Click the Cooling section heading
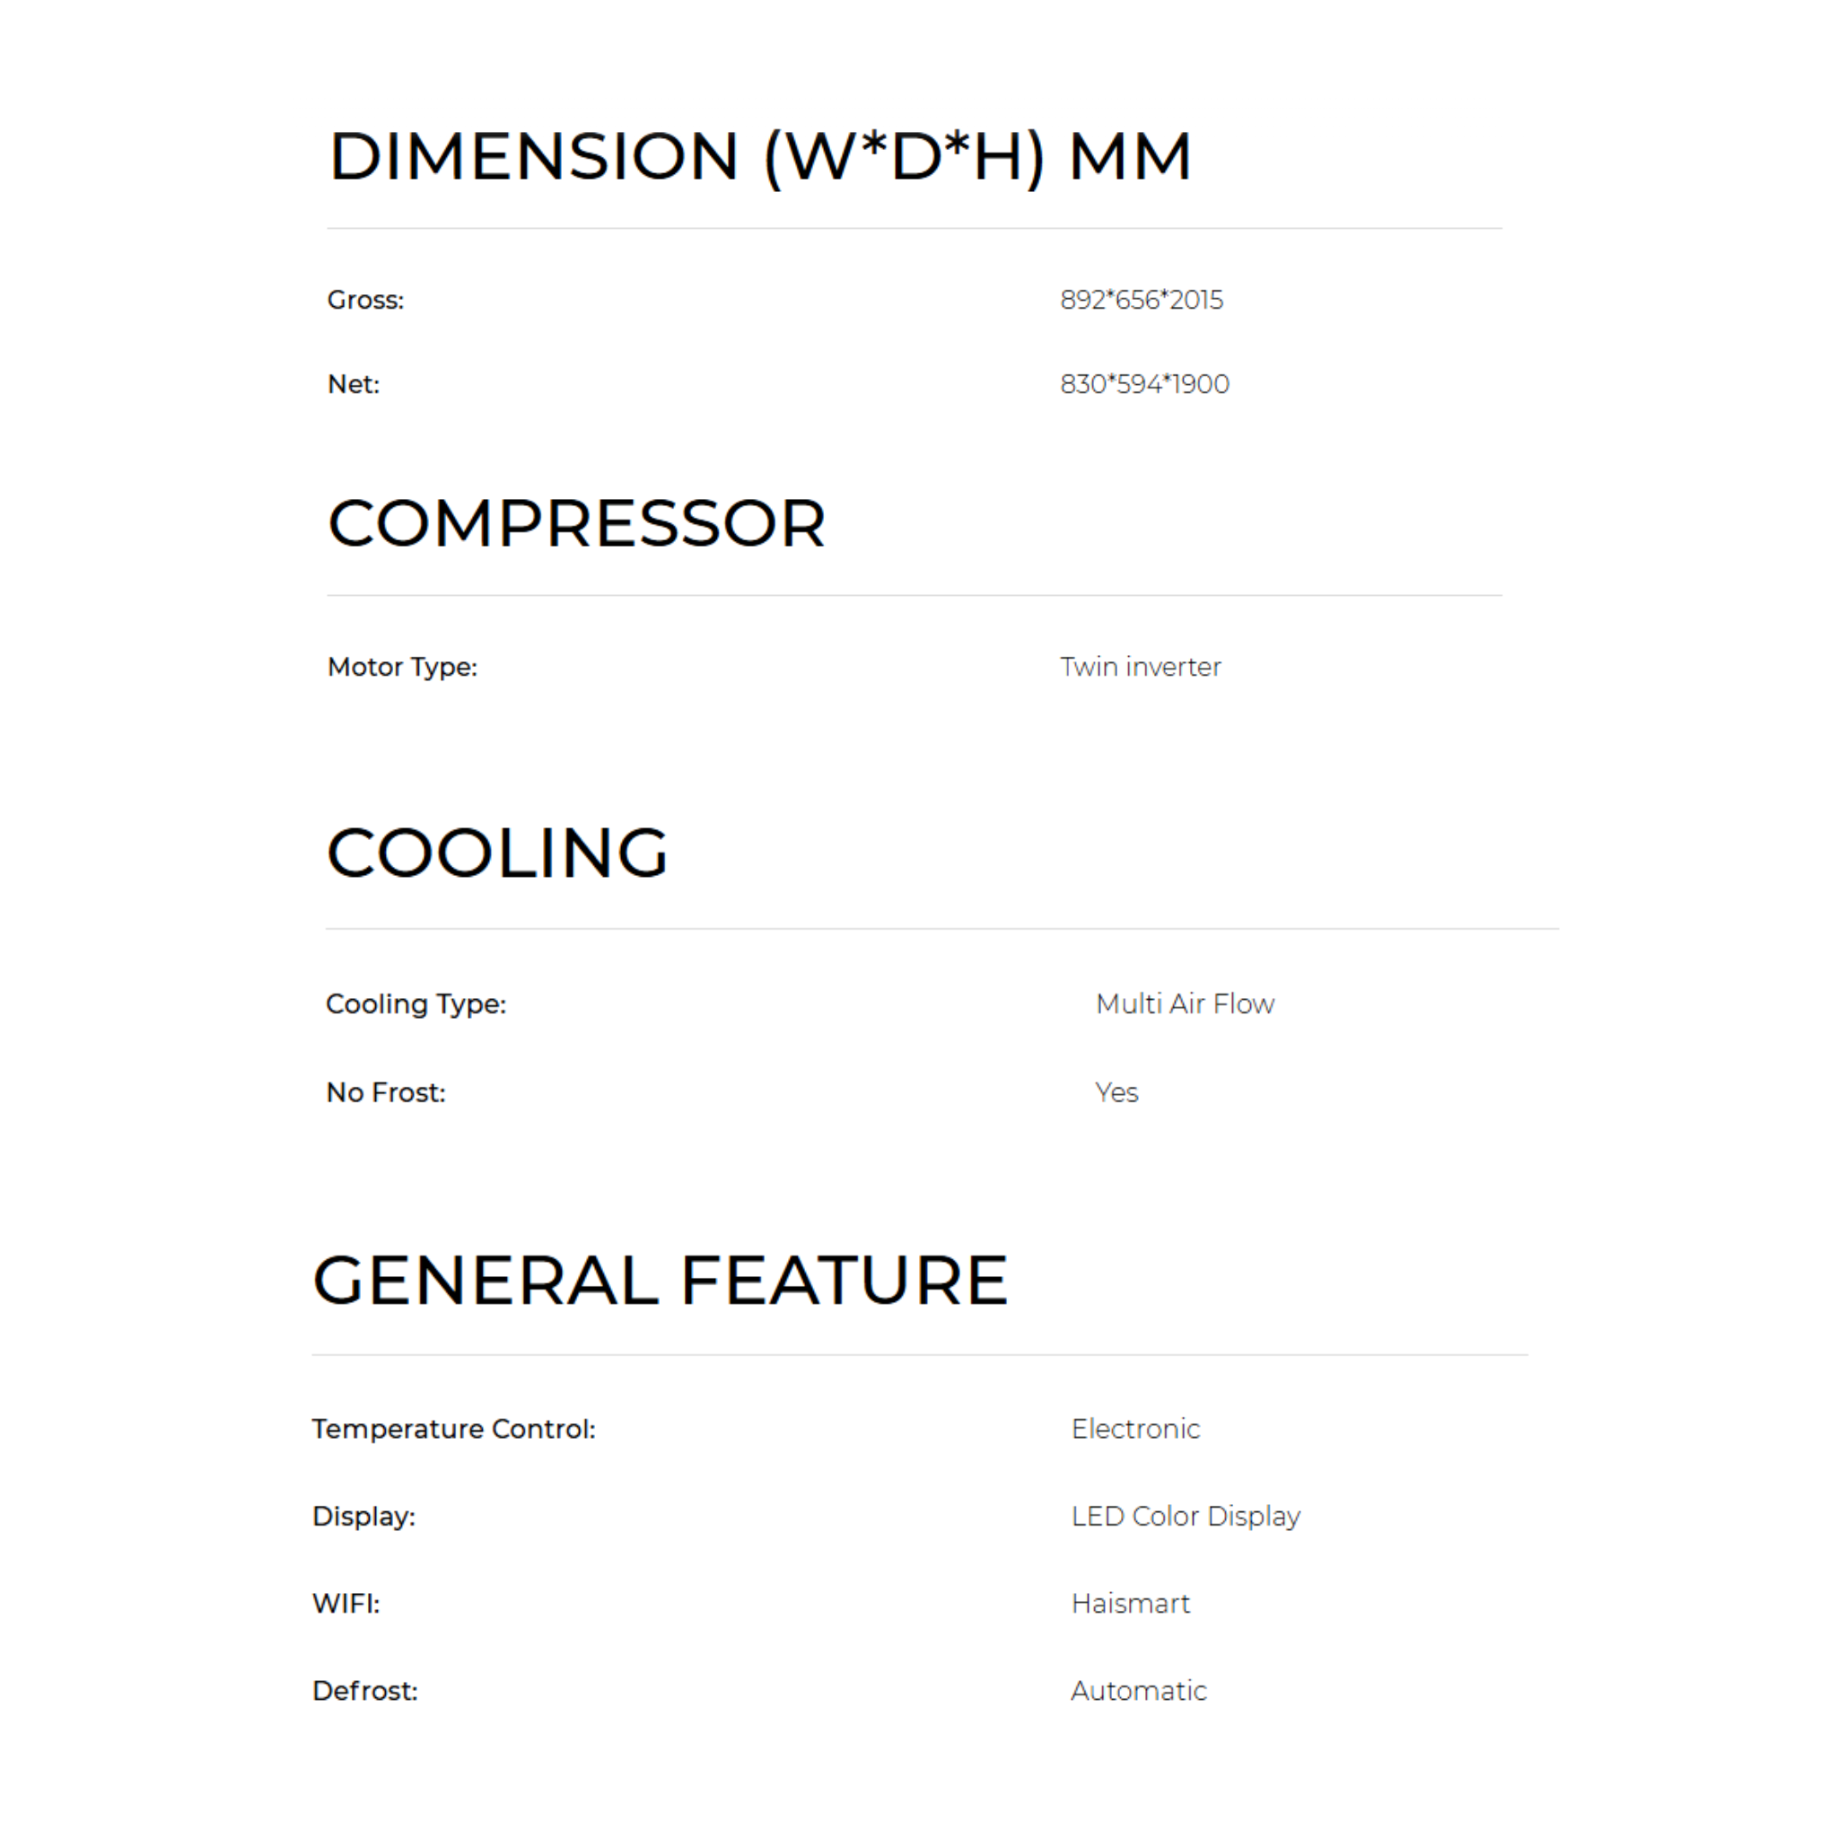Viewport: 1838px width, 1838px height. point(496,853)
